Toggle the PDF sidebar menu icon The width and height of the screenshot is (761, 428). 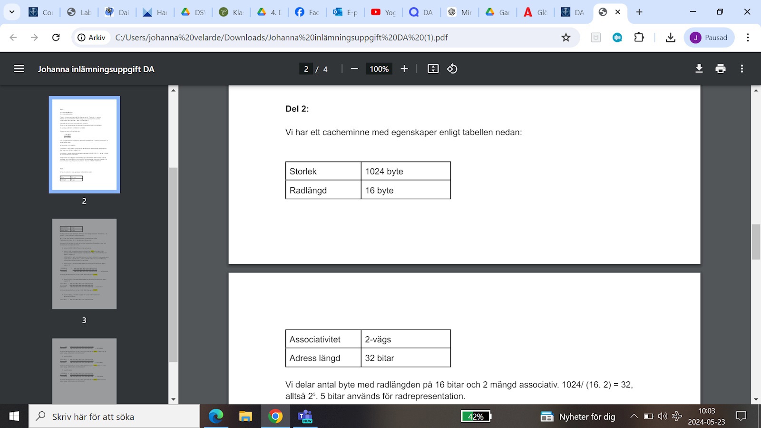pyautogui.click(x=19, y=69)
